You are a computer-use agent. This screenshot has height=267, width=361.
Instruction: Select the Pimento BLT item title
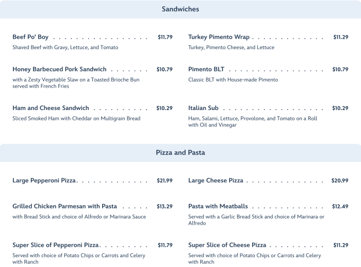206,69
